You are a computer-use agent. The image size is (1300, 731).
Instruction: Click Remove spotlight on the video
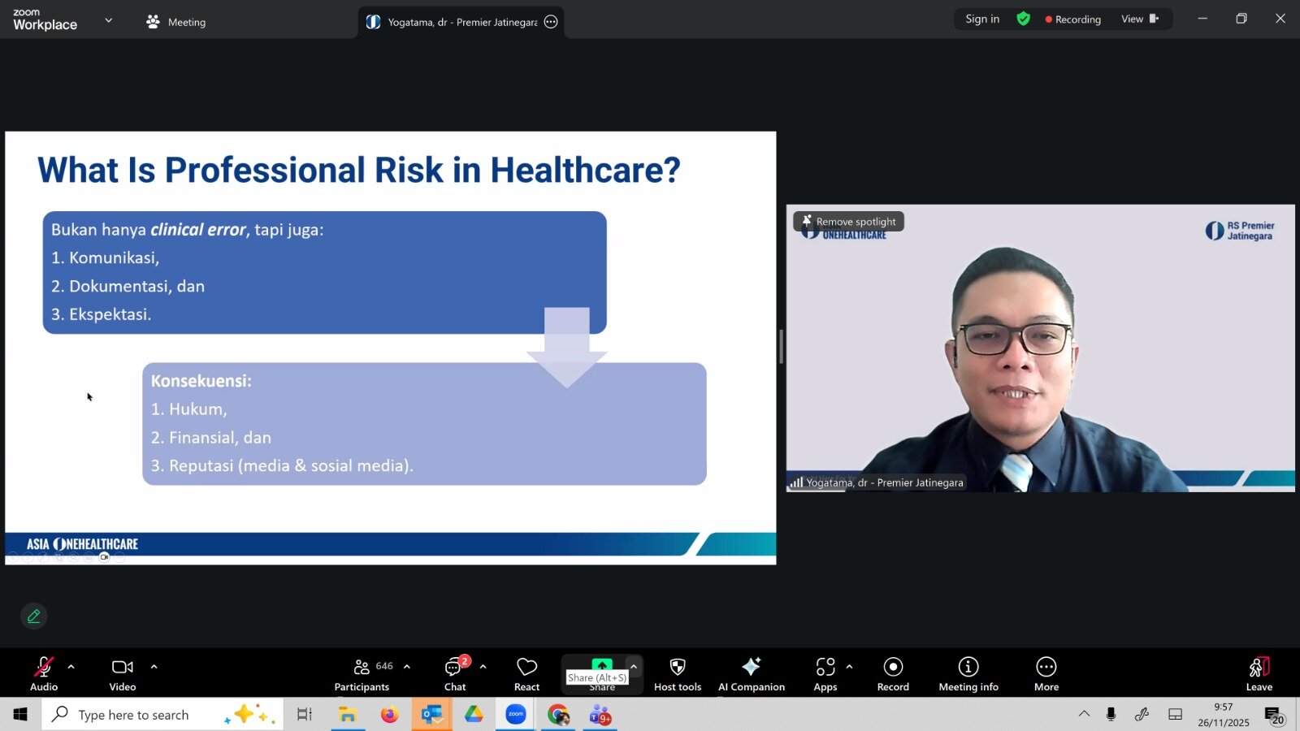coord(849,221)
